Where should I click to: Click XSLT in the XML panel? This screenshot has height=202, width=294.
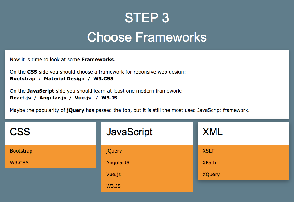click(x=208, y=151)
